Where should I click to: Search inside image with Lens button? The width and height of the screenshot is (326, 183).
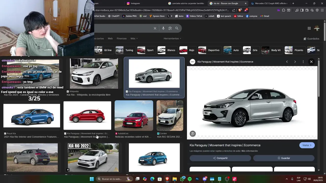[193, 134]
